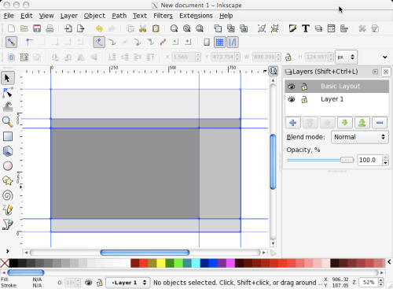Select the Tweak tool

(8, 107)
